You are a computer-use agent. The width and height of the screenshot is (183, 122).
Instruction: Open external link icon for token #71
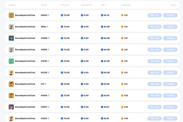pos(45,84)
